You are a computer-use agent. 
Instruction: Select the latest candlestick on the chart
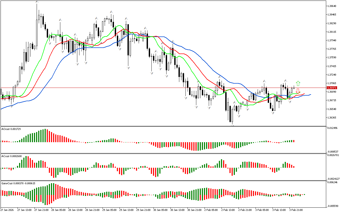click(294, 88)
